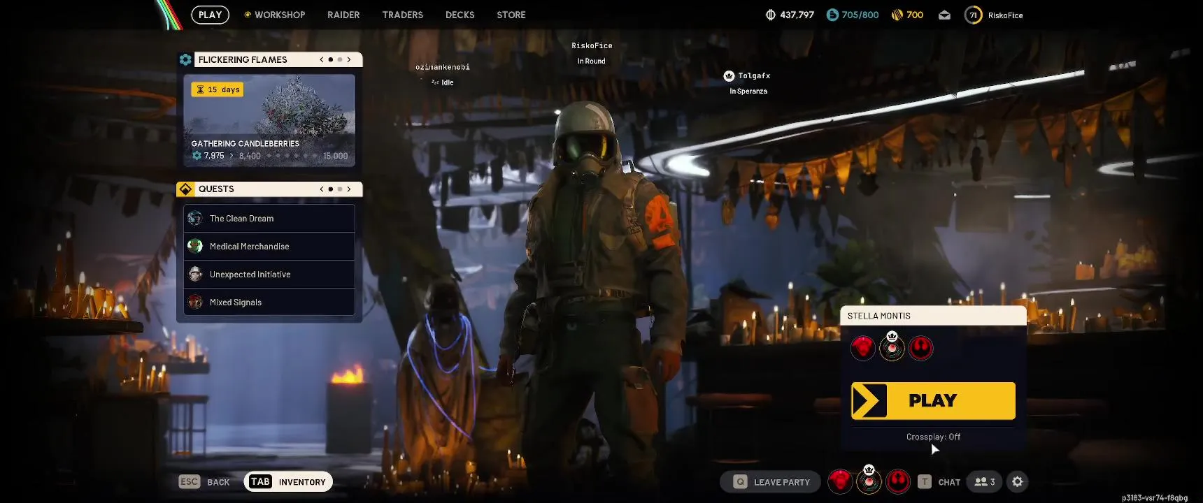Go to next Quests page
Image resolution: width=1203 pixels, height=503 pixels.
pyautogui.click(x=349, y=189)
